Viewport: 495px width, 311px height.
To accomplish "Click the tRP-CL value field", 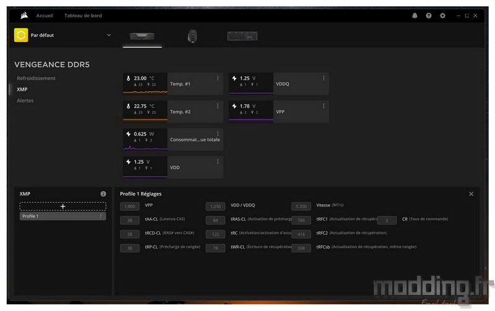I will point(130,248).
